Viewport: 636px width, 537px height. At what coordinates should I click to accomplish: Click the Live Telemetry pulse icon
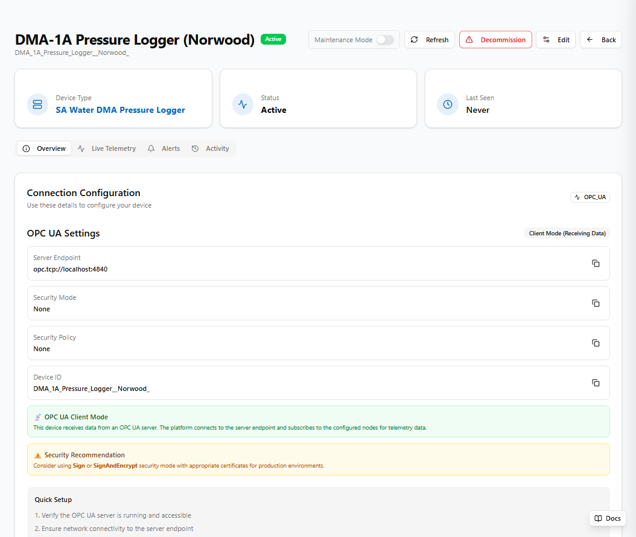81,148
